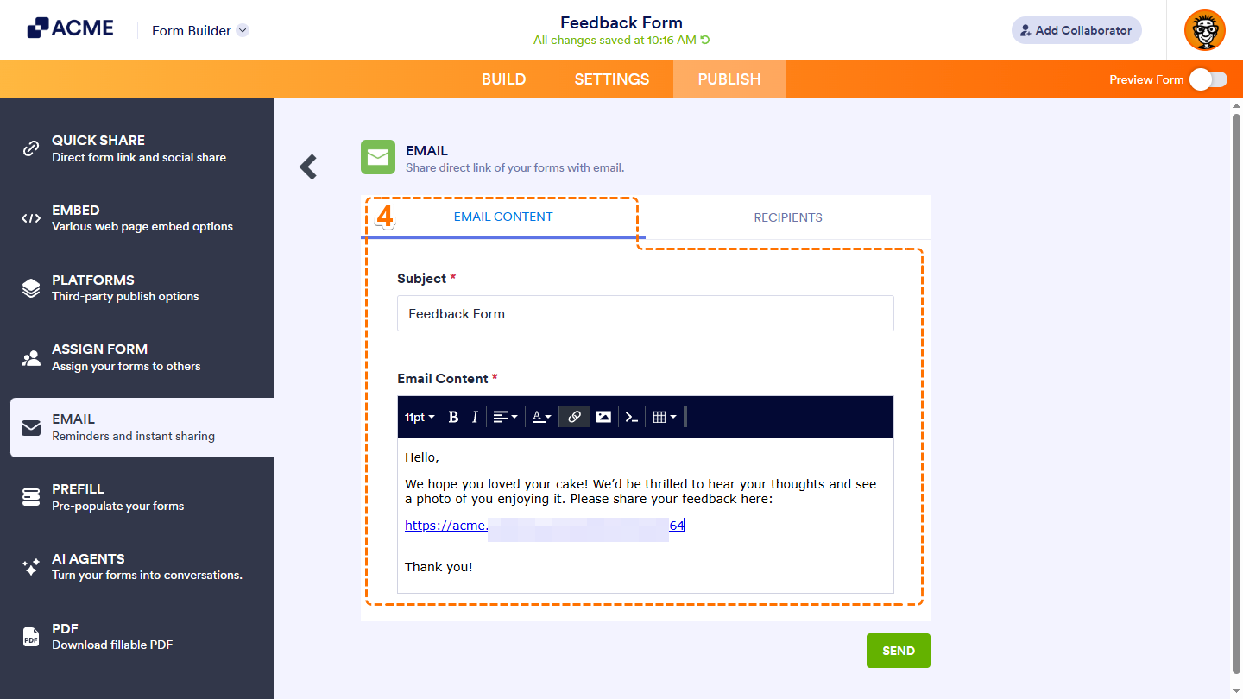Click the source code icon in toolbar
The image size is (1243, 699).
[632, 418]
